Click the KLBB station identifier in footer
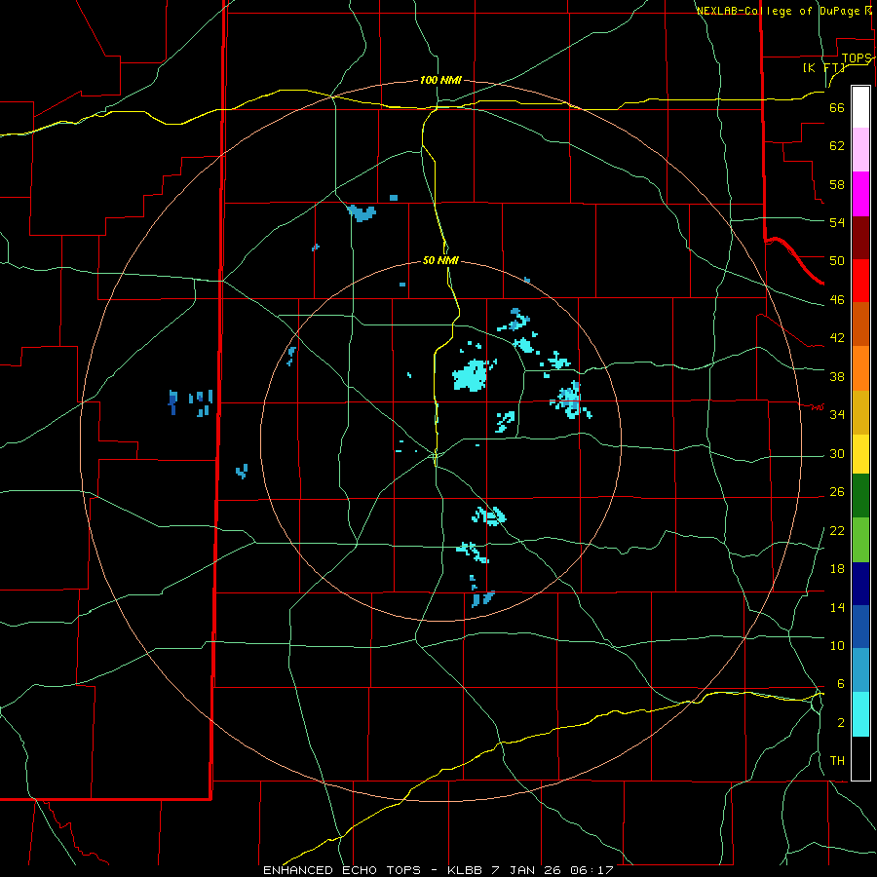Viewport: 877px width, 877px height. [464, 870]
